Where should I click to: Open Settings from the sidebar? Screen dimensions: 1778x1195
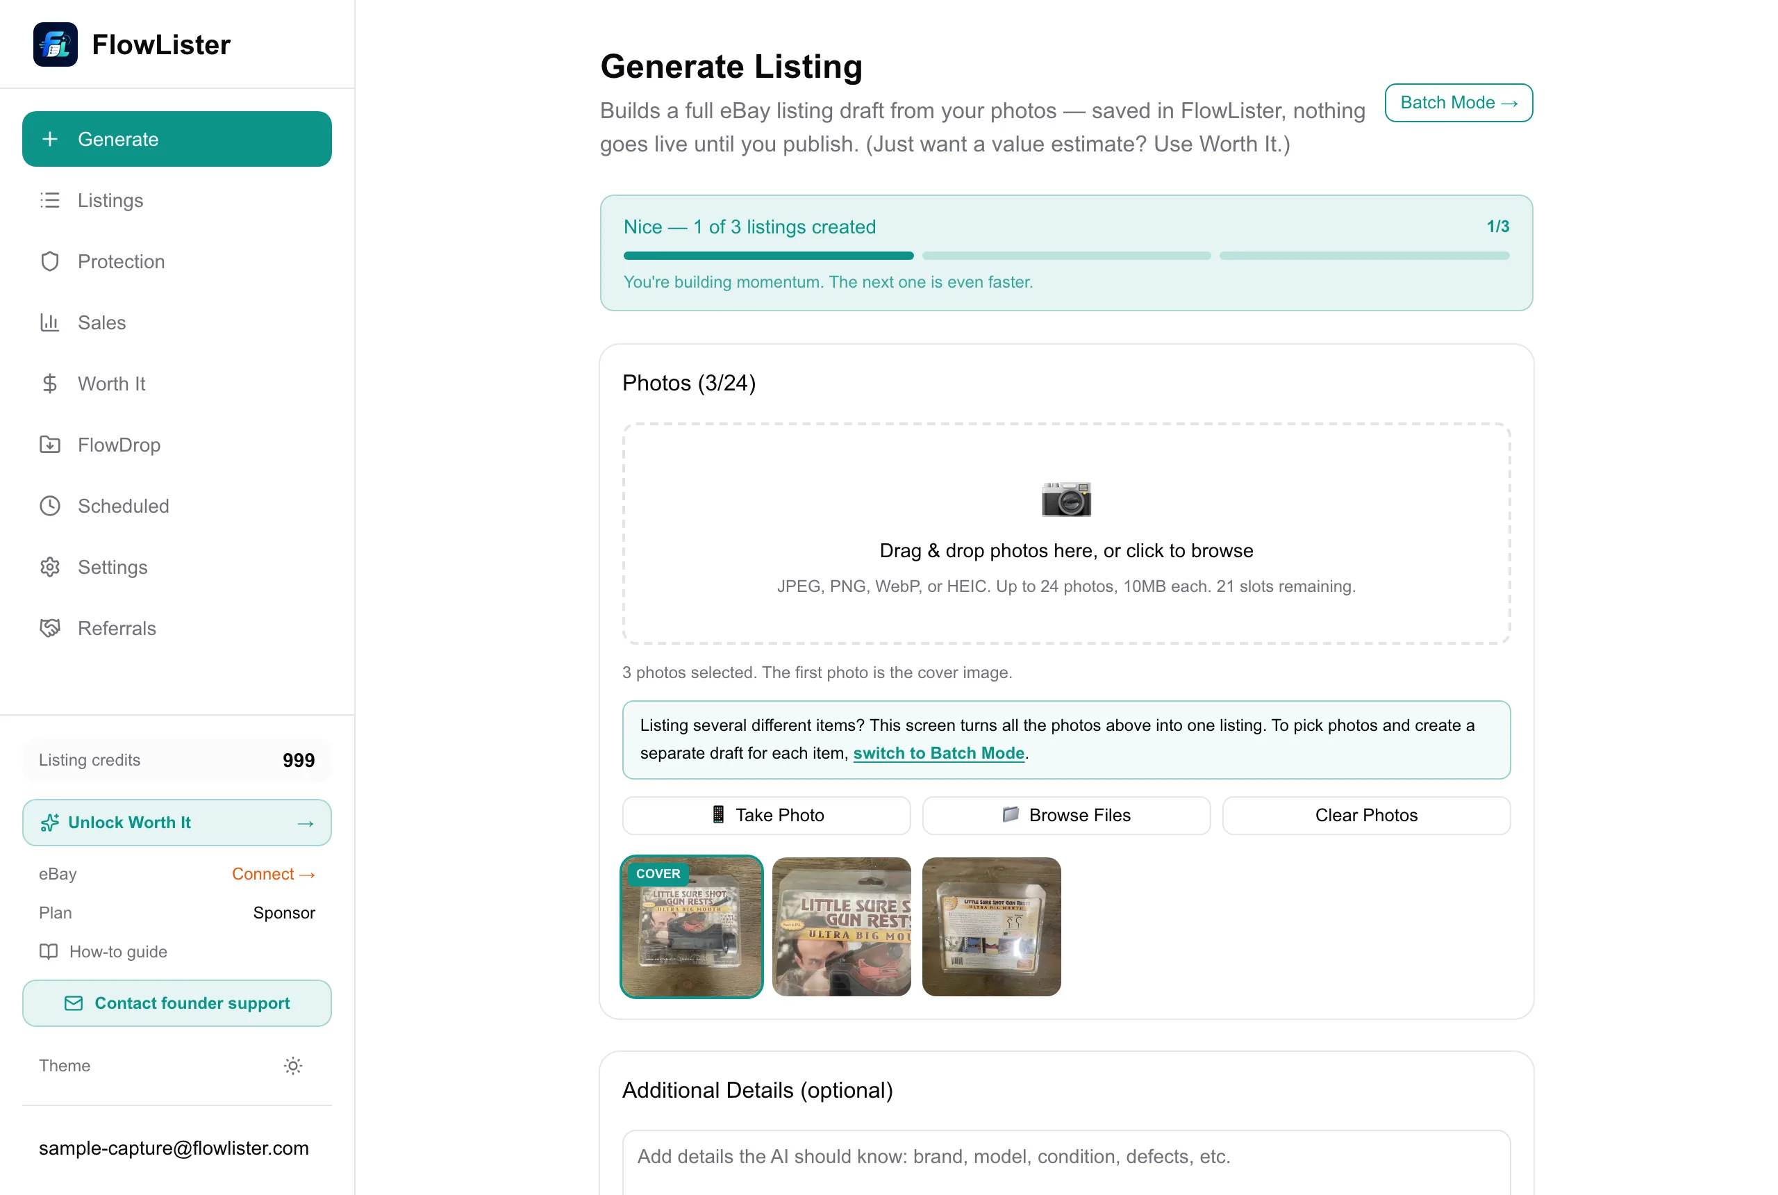176,566
